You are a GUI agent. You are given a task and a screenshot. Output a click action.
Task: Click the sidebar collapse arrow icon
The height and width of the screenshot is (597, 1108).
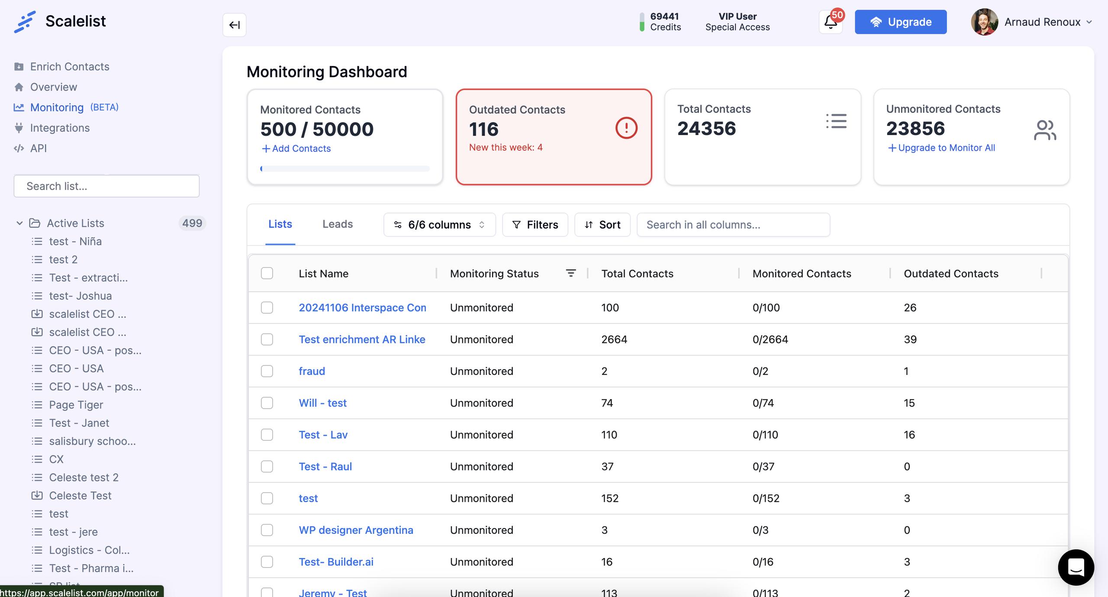(234, 25)
